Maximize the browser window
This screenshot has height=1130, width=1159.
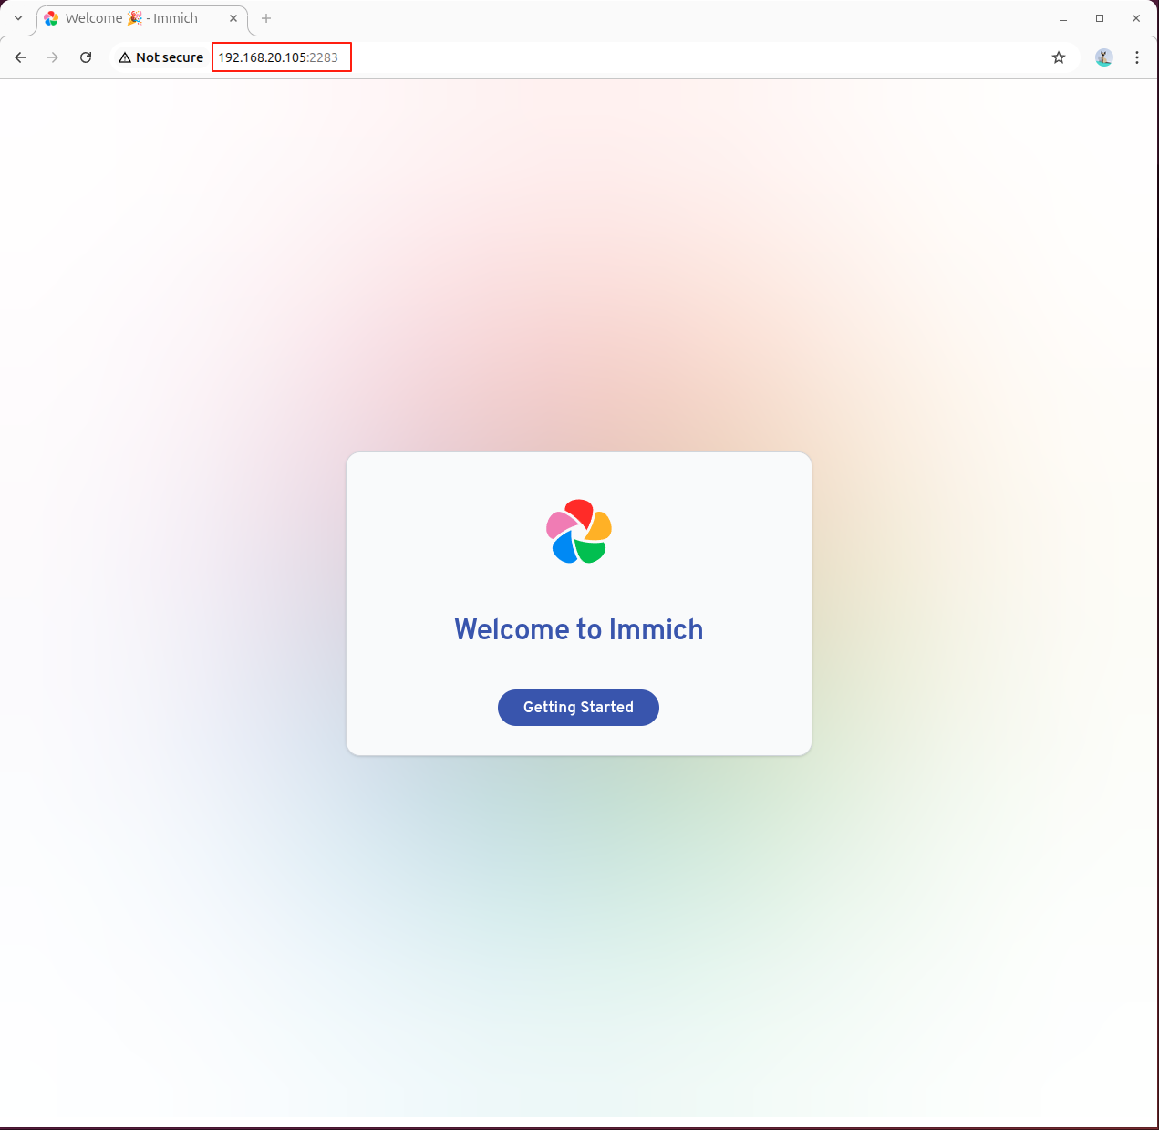pyautogui.click(x=1100, y=18)
